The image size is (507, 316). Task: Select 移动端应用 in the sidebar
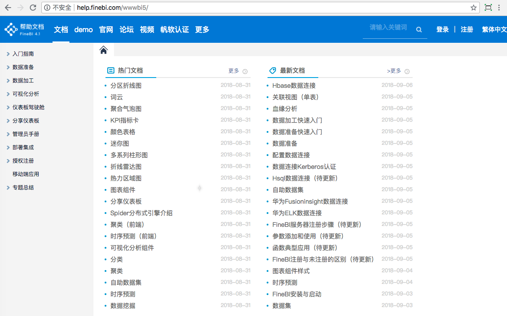tap(26, 174)
